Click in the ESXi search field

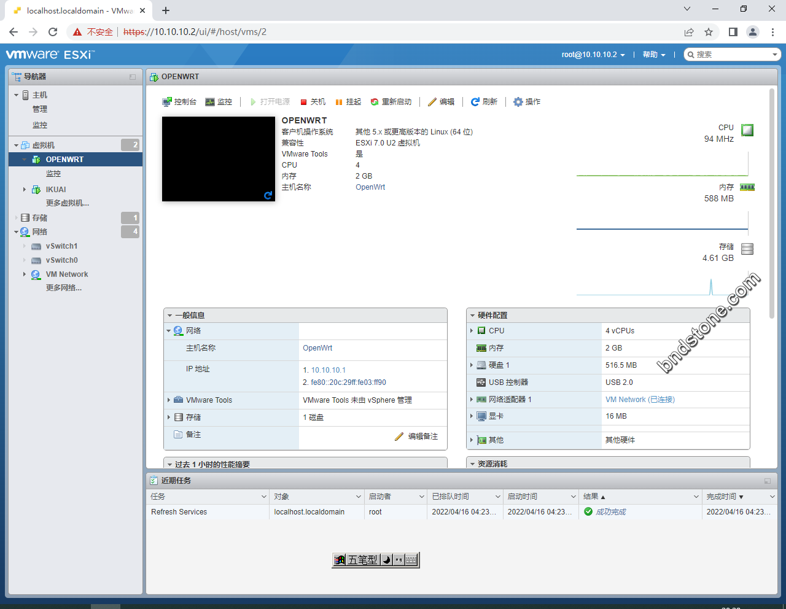pyautogui.click(x=733, y=55)
